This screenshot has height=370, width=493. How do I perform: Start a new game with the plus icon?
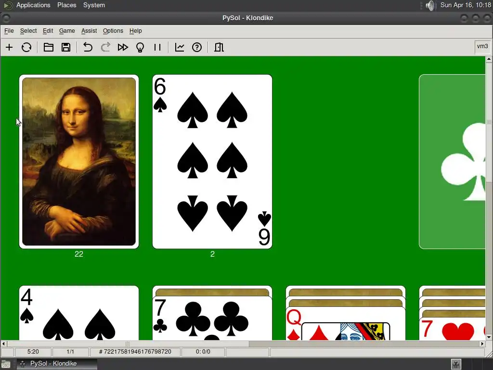click(9, 47)
